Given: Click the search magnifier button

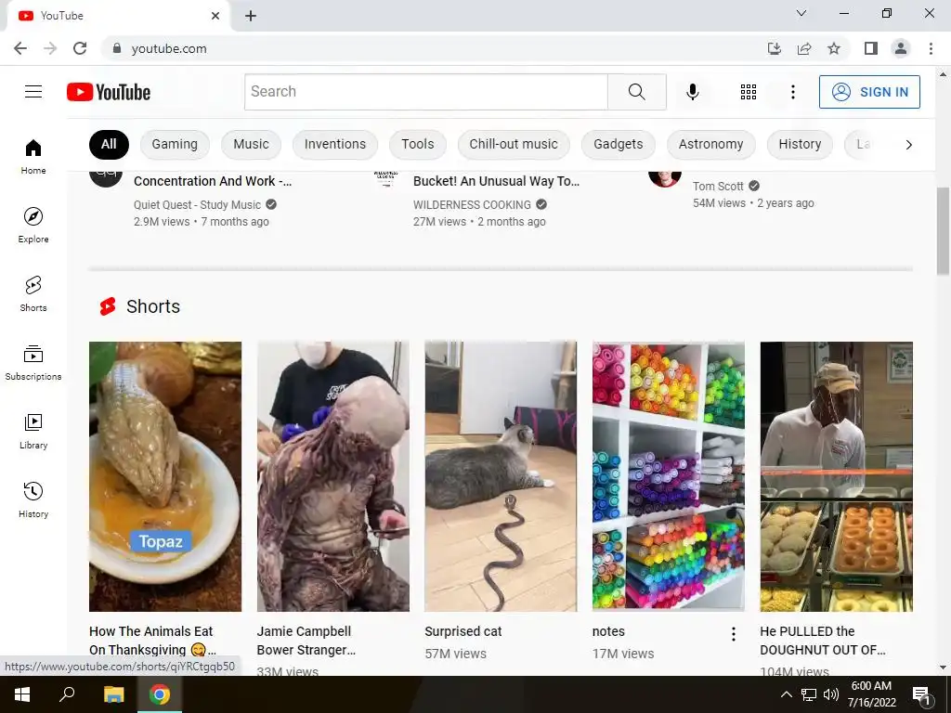Looking at the screenshot, I should (637, 92).
